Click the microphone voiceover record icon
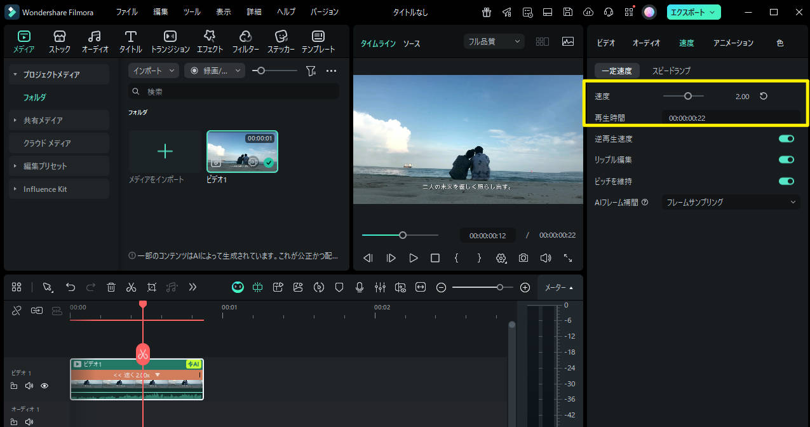The height and width of the screenshot is (427, 810). (360, 287)
